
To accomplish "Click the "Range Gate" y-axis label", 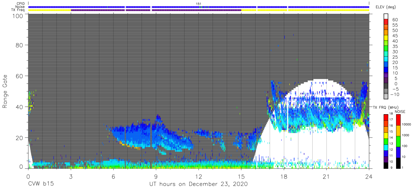I will (x=5, y=91).
